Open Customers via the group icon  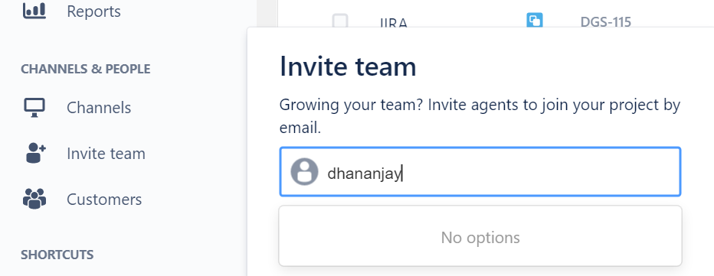[x=34, y=199]
